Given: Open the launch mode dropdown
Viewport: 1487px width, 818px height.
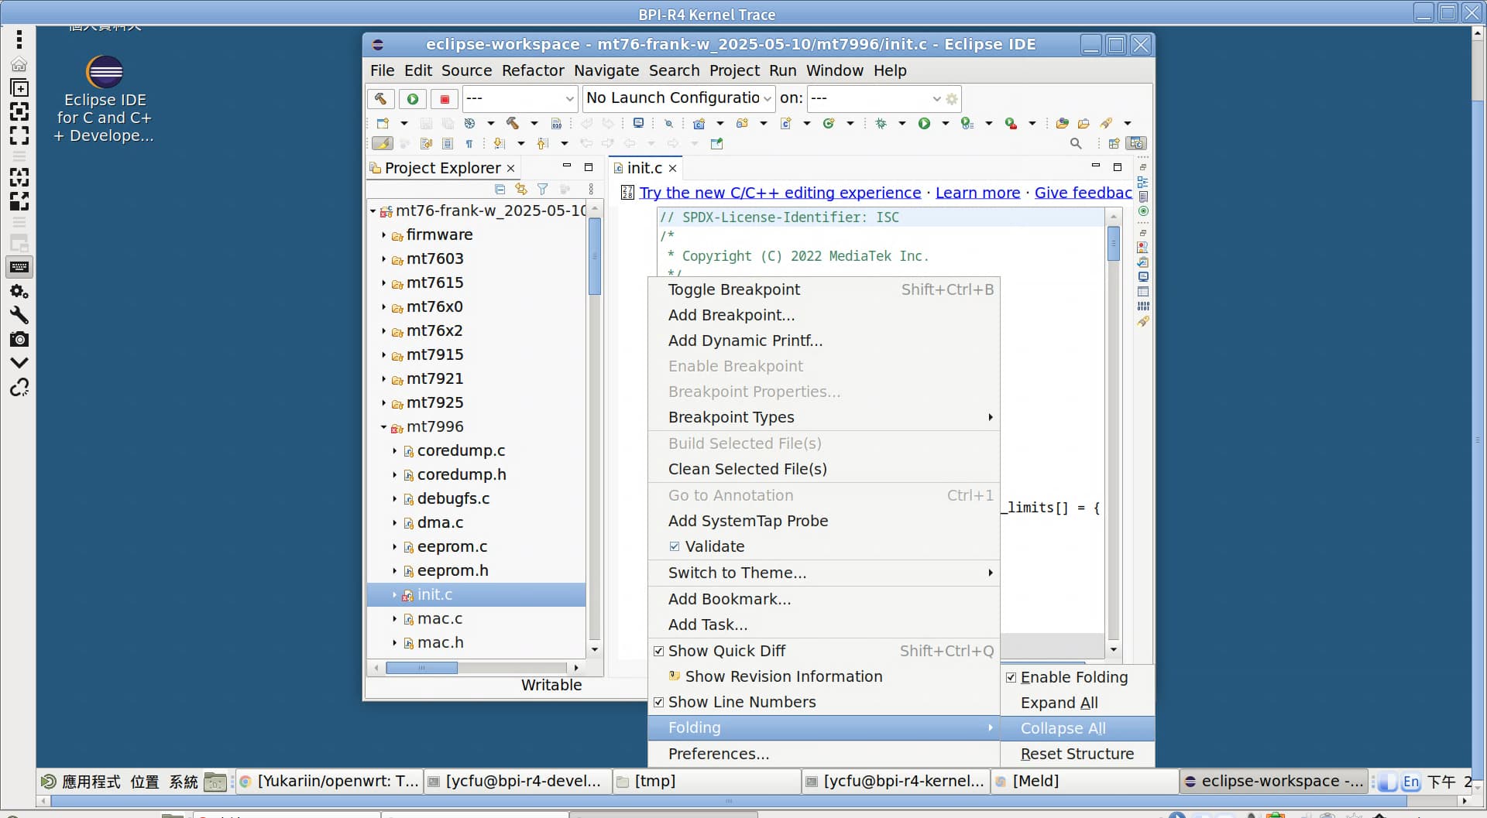Looking at the screenshot, I should [520, 98].
